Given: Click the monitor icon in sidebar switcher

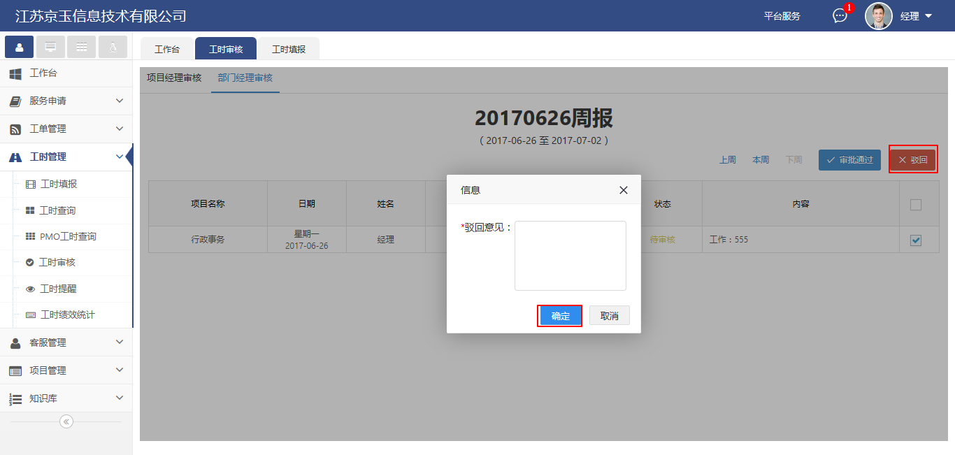Looking at the screenshot, I should 50,47.
